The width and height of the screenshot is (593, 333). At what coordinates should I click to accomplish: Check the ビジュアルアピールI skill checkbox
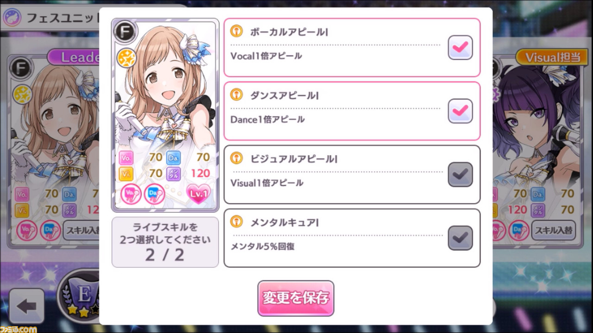(460, 174)
